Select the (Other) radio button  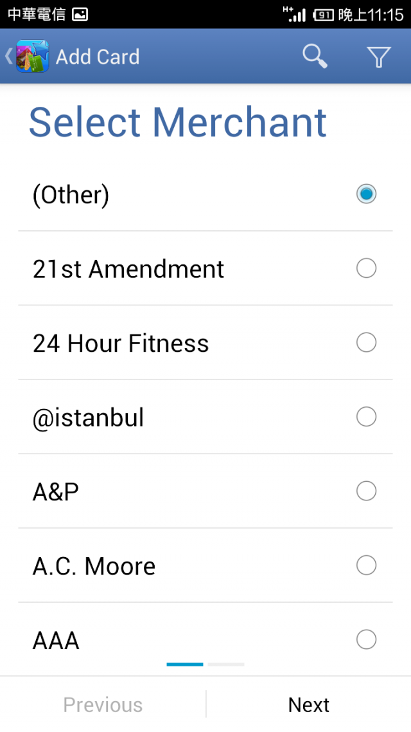point(366,194)
